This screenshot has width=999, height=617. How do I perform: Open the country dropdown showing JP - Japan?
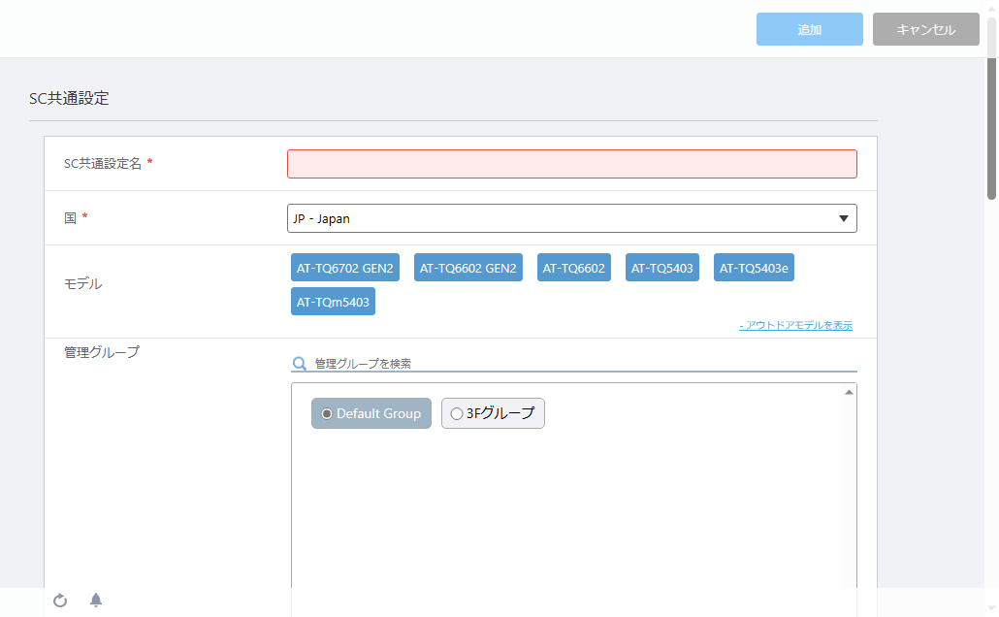[572, 218]
